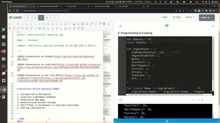This screenshot has height=123, width=220.
Task: Insert image icon in toolbar
Action: click(x=74, y=24)
